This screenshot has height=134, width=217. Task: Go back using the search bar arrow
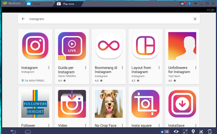(23, 19)
